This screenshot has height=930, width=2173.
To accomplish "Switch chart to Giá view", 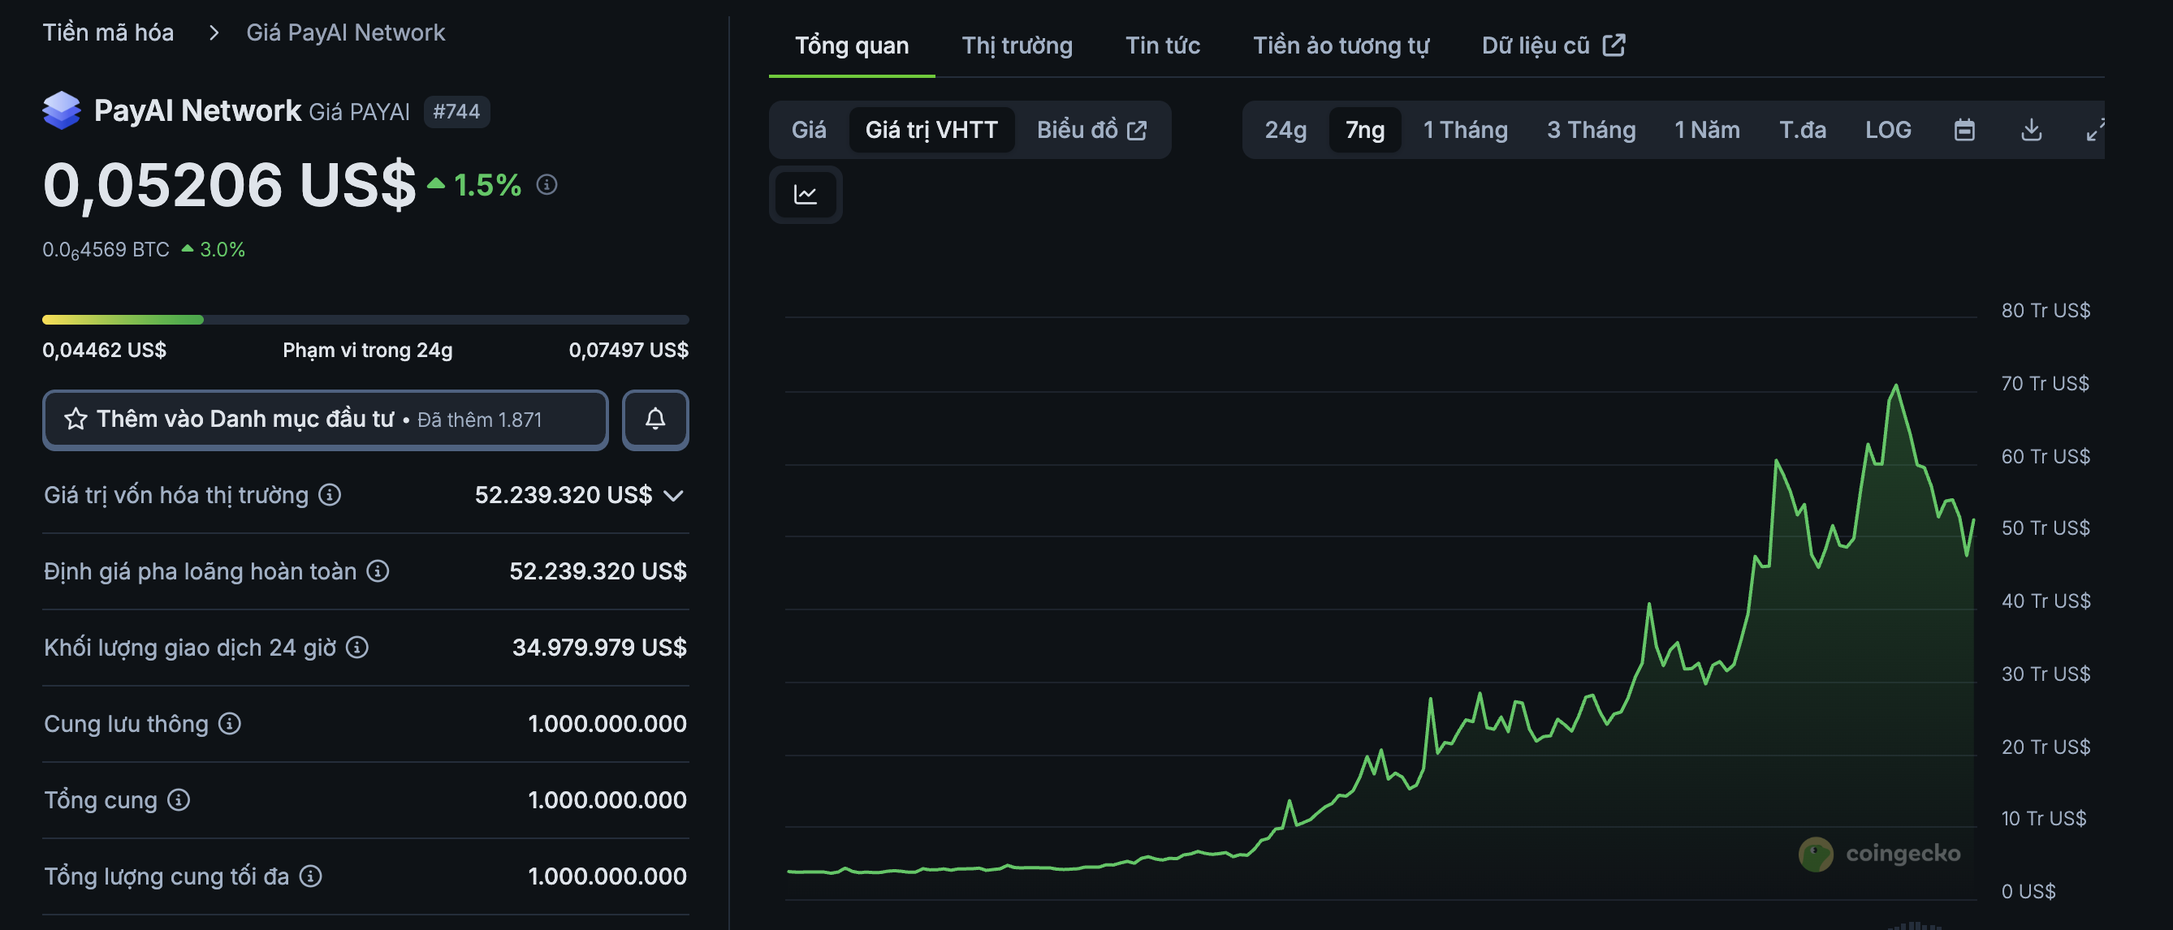I will 808,129.
